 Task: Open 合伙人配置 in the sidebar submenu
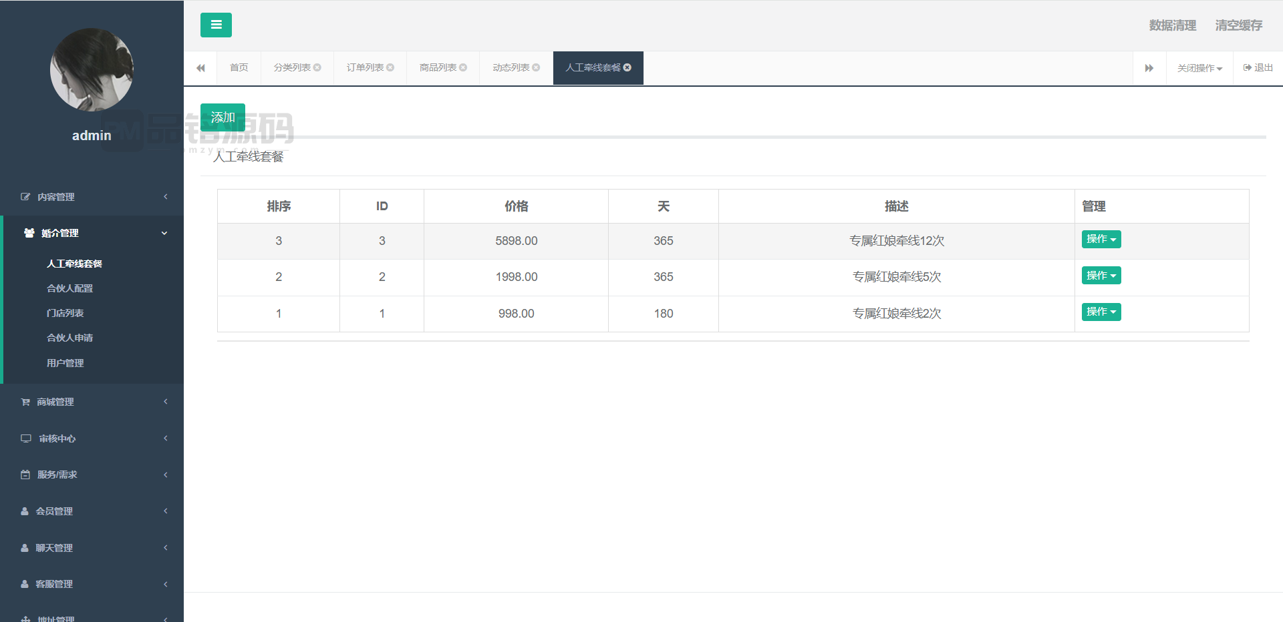point(70,288)
